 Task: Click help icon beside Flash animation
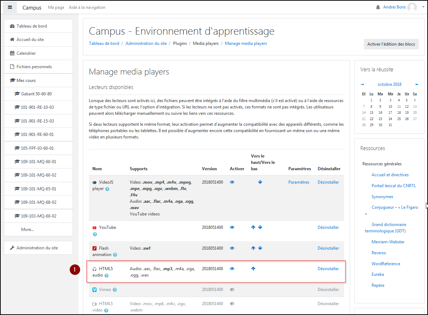pos(115,255)
